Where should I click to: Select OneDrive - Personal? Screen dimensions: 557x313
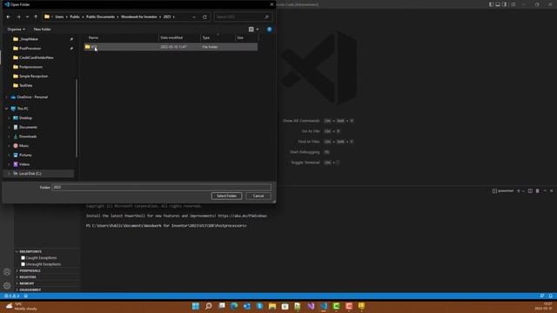[x=32, y=97]
